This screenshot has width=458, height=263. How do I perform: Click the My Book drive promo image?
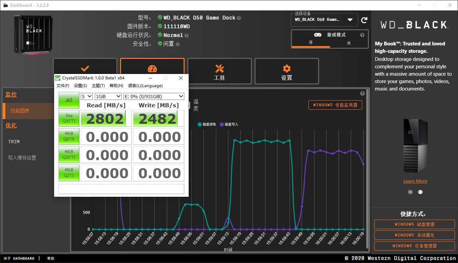[415, 145]
